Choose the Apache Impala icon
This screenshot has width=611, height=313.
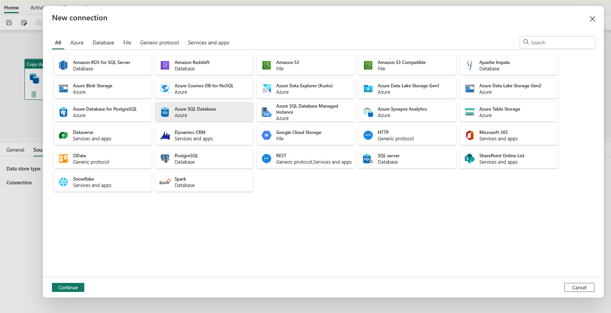coord(470,65)
